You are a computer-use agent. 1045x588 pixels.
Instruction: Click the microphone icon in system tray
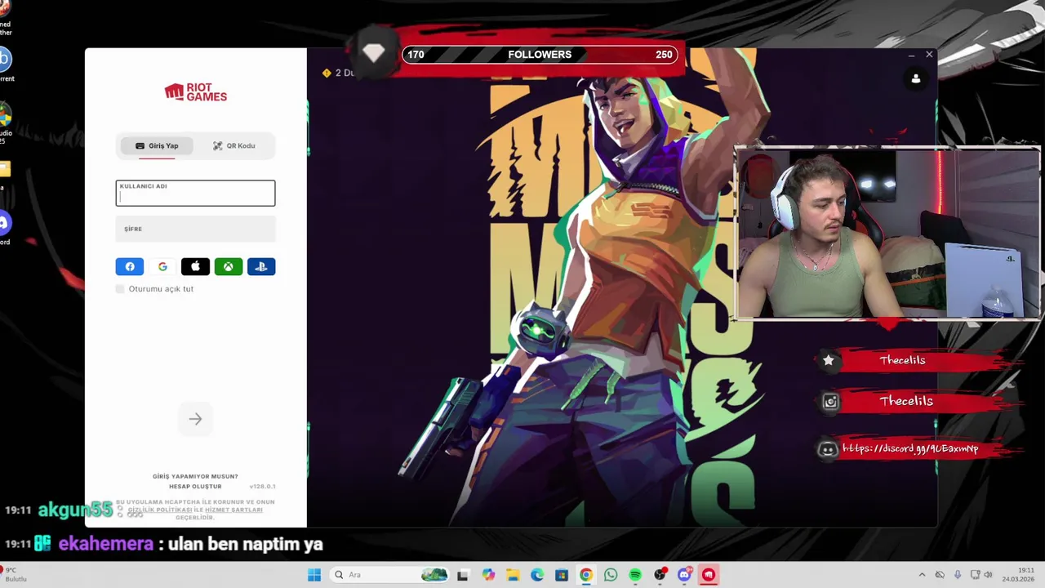958,575
